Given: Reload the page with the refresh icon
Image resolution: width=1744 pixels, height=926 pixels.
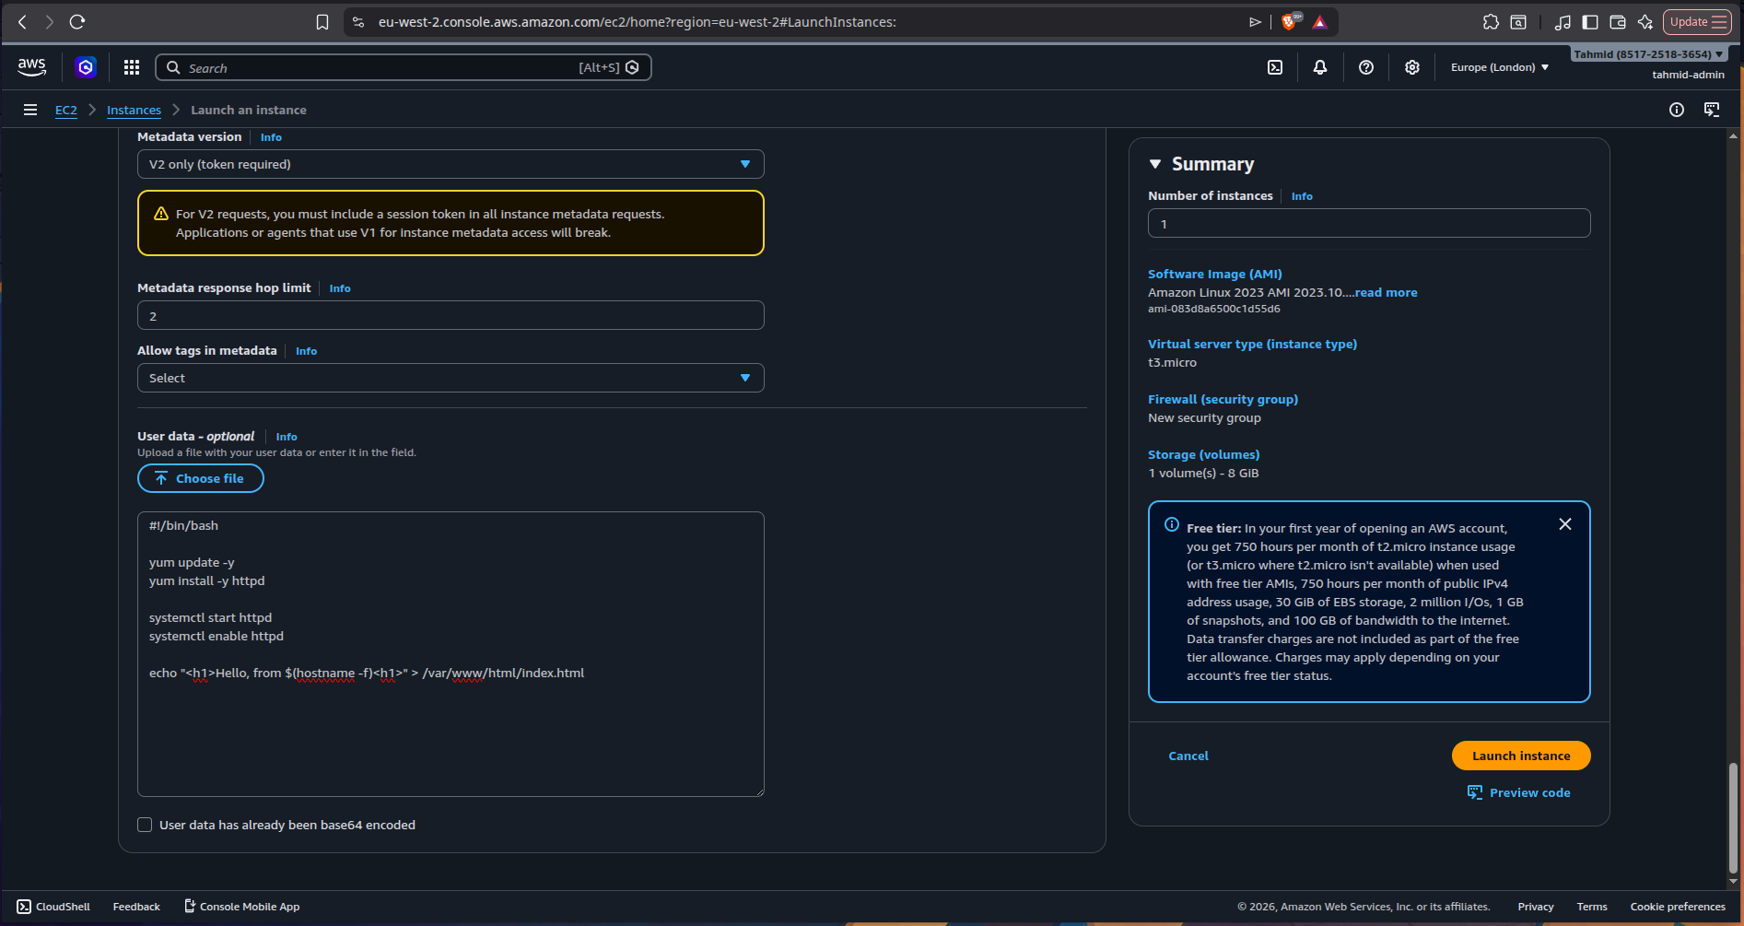Looking at the screenshot, I should tap(77, 22).
